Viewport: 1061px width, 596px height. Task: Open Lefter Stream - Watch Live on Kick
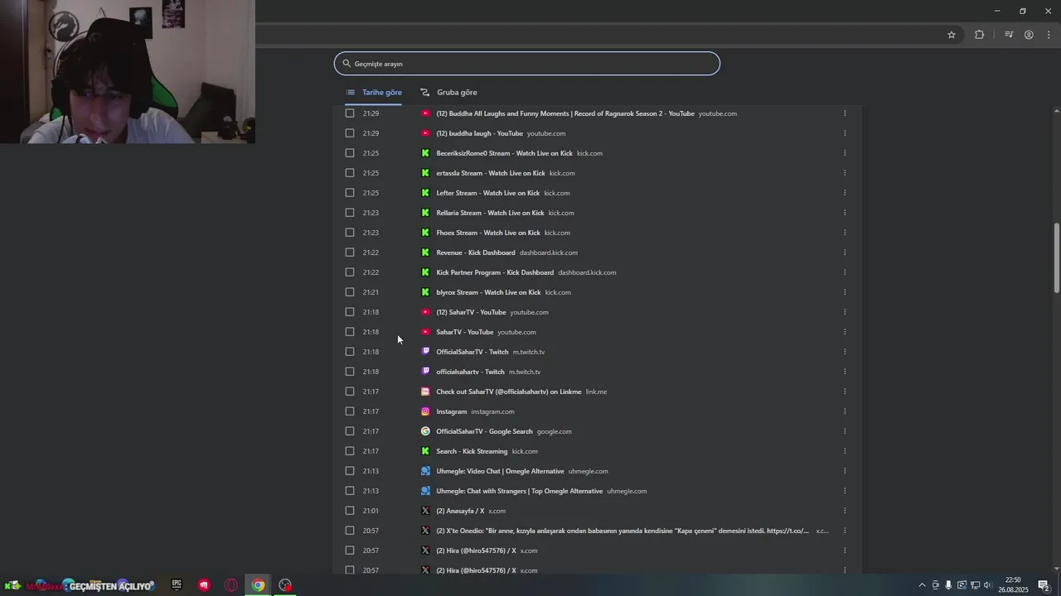tap(488, 193)
